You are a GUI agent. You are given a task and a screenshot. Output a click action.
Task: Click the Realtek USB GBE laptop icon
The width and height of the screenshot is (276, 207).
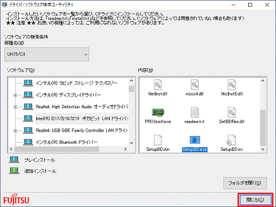[x=28, y=130]
